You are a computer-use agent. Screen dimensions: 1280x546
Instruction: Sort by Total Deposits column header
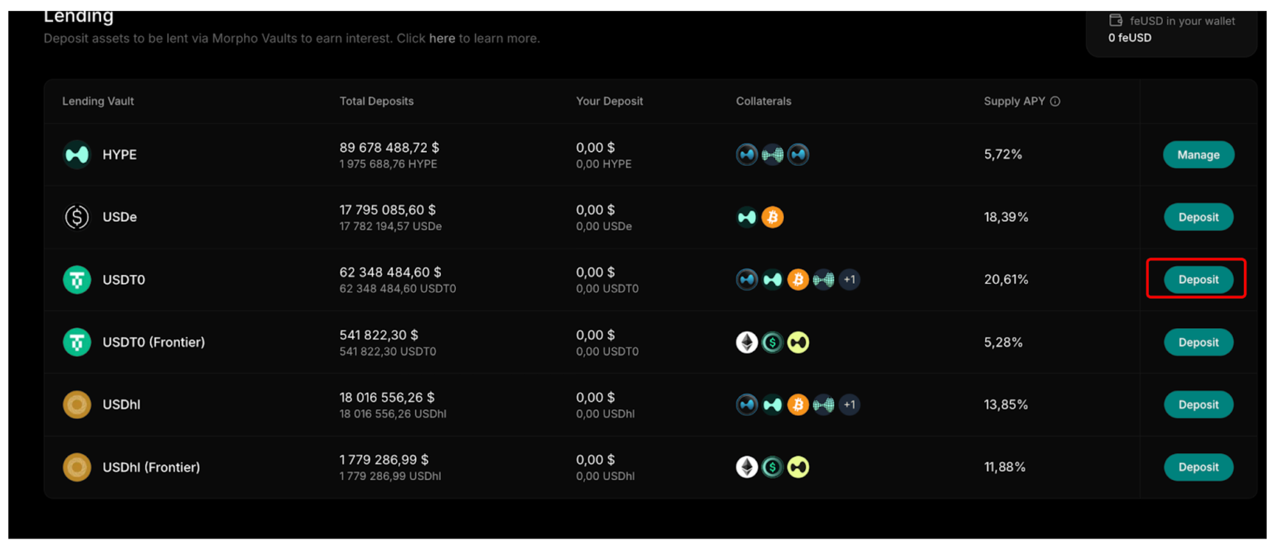coord(376,101)
